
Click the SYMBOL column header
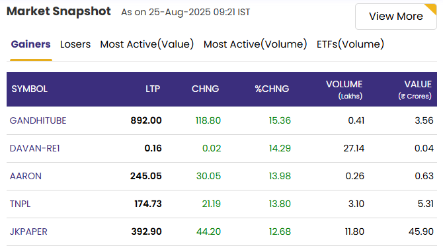tap(29, 89)
